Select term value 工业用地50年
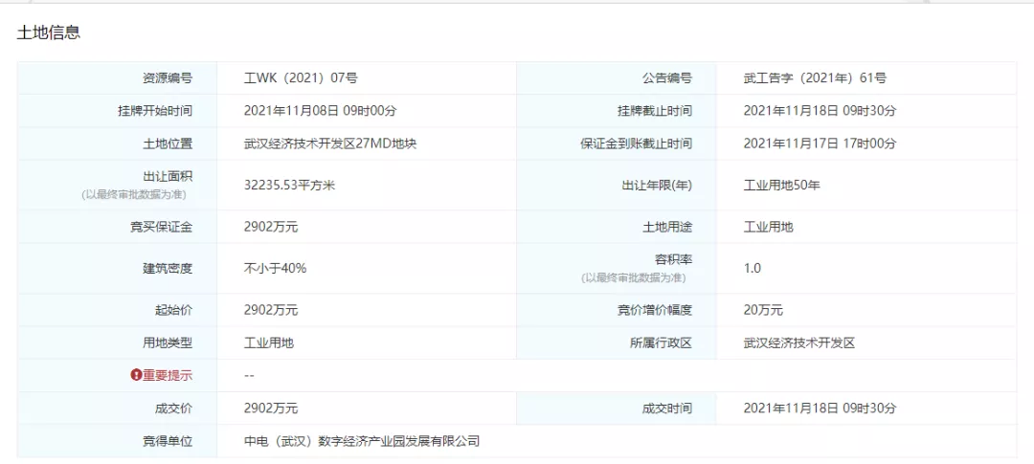Image resolution: width=1034 pixels, height=464 pixels. coord(781,186)
